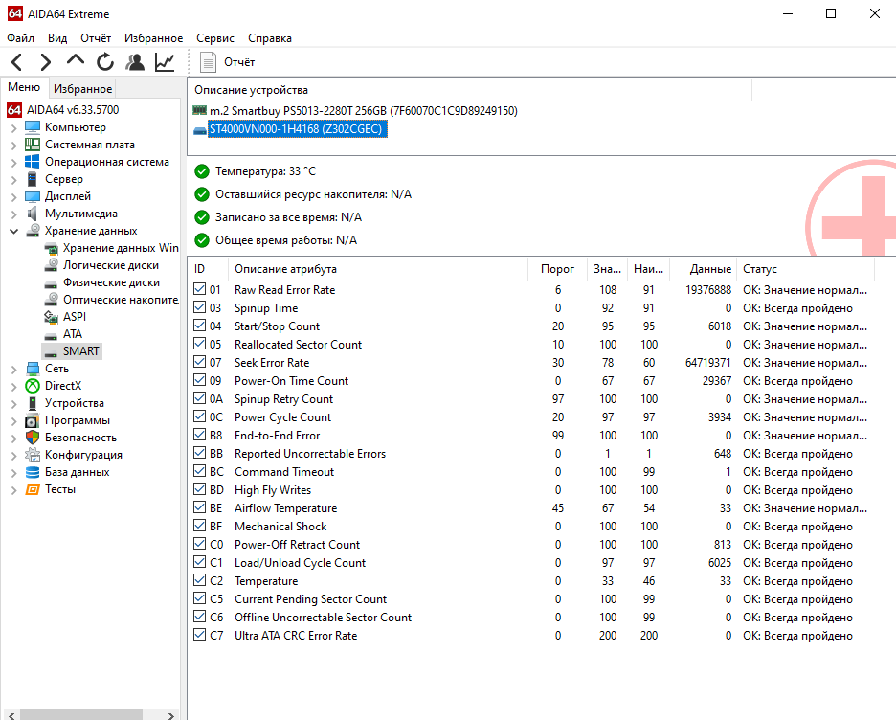
Task: Open the user management toolbar icon
Action: coord(135,61)
